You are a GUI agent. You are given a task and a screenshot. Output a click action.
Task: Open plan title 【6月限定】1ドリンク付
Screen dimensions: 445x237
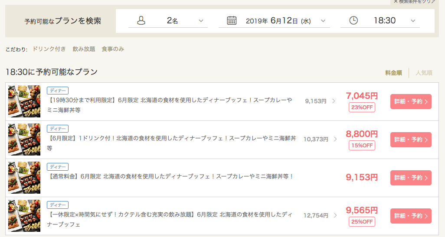171,143
